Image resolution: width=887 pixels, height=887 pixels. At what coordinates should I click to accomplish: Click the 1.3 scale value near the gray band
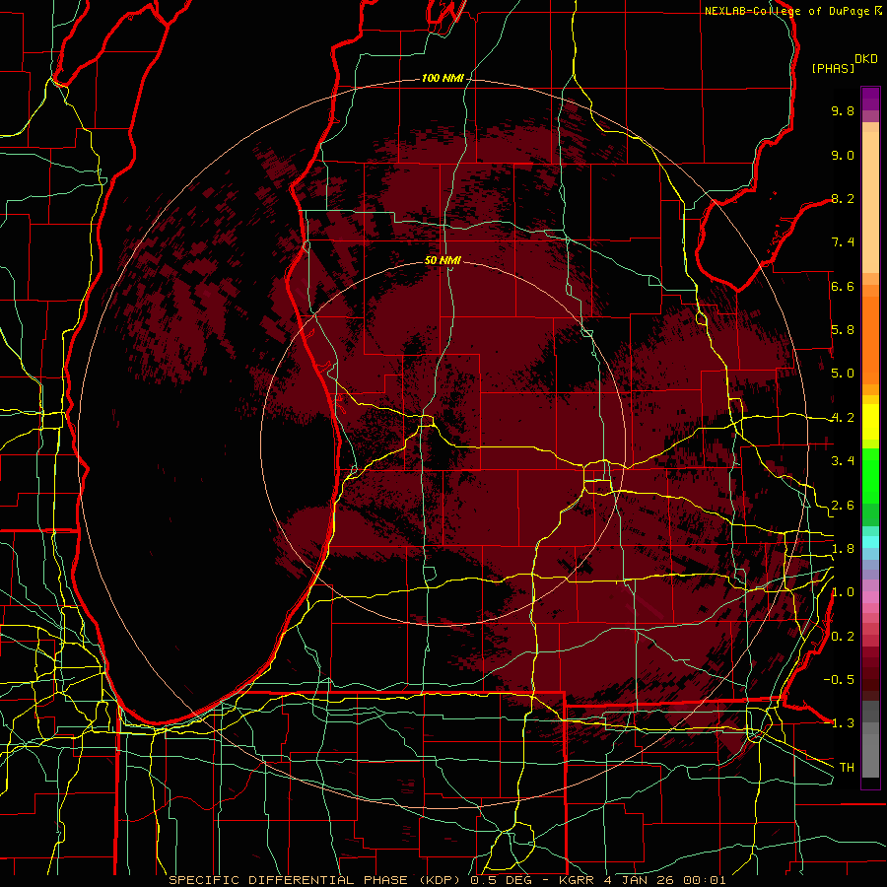coord(843,723)
